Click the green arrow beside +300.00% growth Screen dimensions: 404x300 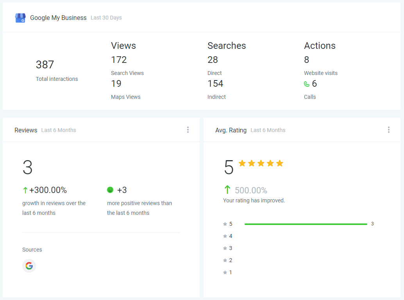click(25, 190)
